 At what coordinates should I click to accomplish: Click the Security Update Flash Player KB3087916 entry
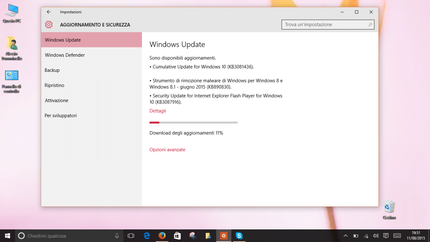click(216, 99)
